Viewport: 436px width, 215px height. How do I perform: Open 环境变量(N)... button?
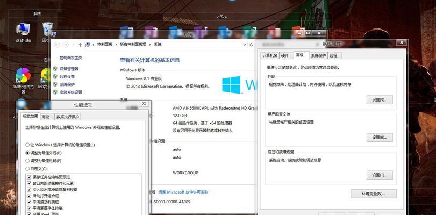click(x=374, y=194)
